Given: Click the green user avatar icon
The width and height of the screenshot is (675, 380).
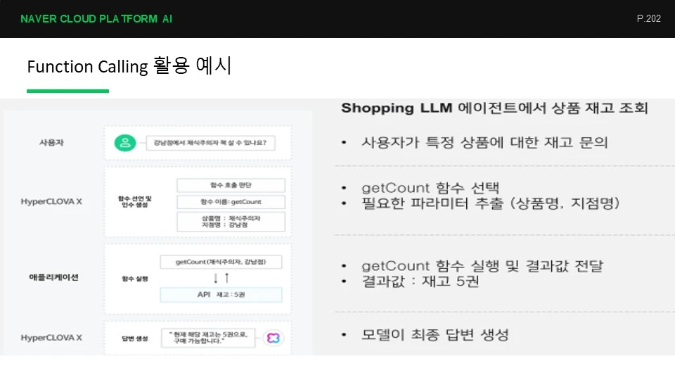Looking at the screenshot, I should click(125, 143).
